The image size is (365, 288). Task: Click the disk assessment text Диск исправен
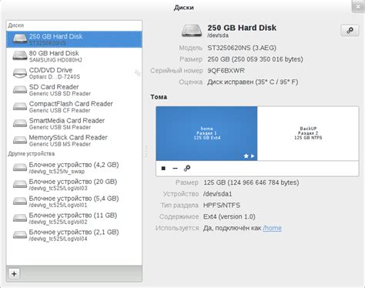253,82
